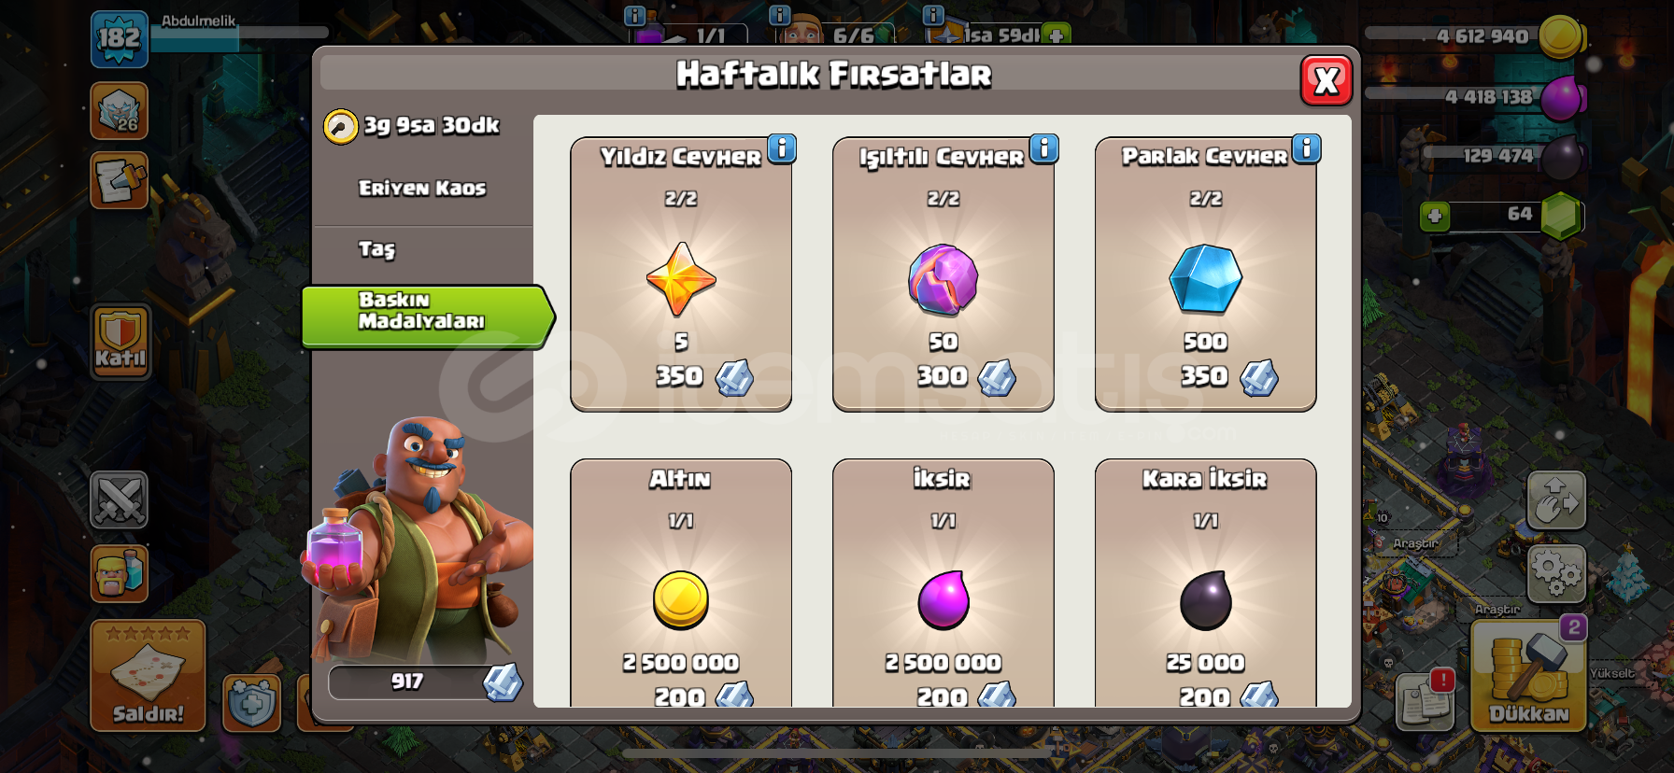
Task: Open the settings gears icon
Action: (1556, 573)
